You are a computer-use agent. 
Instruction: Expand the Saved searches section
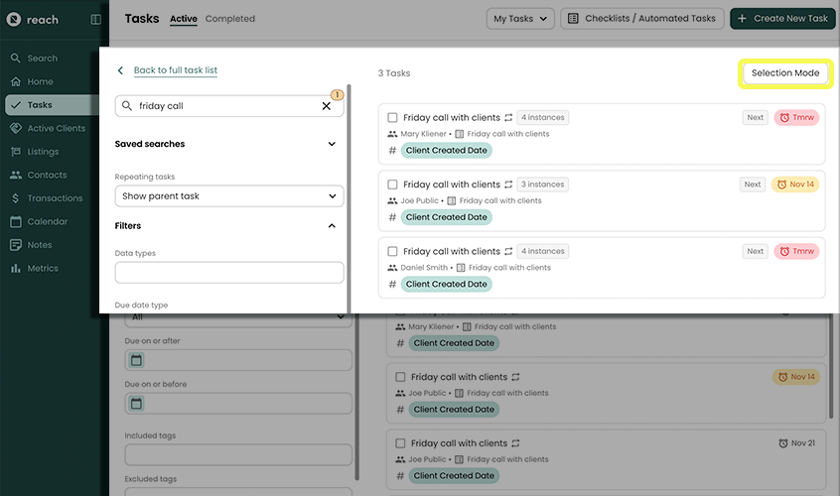click(x=332, y=144)
